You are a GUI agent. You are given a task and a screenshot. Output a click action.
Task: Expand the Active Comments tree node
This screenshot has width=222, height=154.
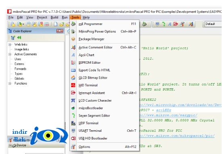tap(10, 54)
